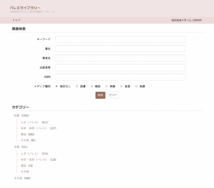Open the uncounted その他 under 洋書
The height and width of the screenshot is (188, 214).
coord(25,171)
